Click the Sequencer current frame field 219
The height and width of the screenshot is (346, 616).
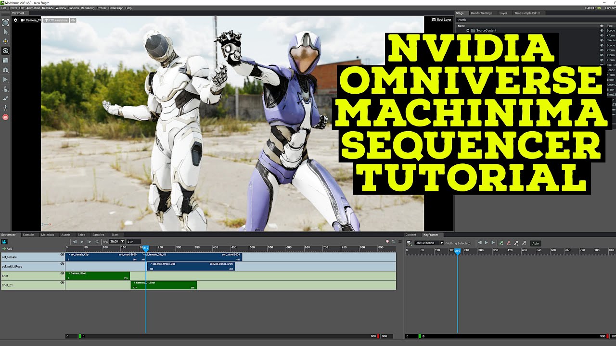pyautogui.click(x=133, y=242)
